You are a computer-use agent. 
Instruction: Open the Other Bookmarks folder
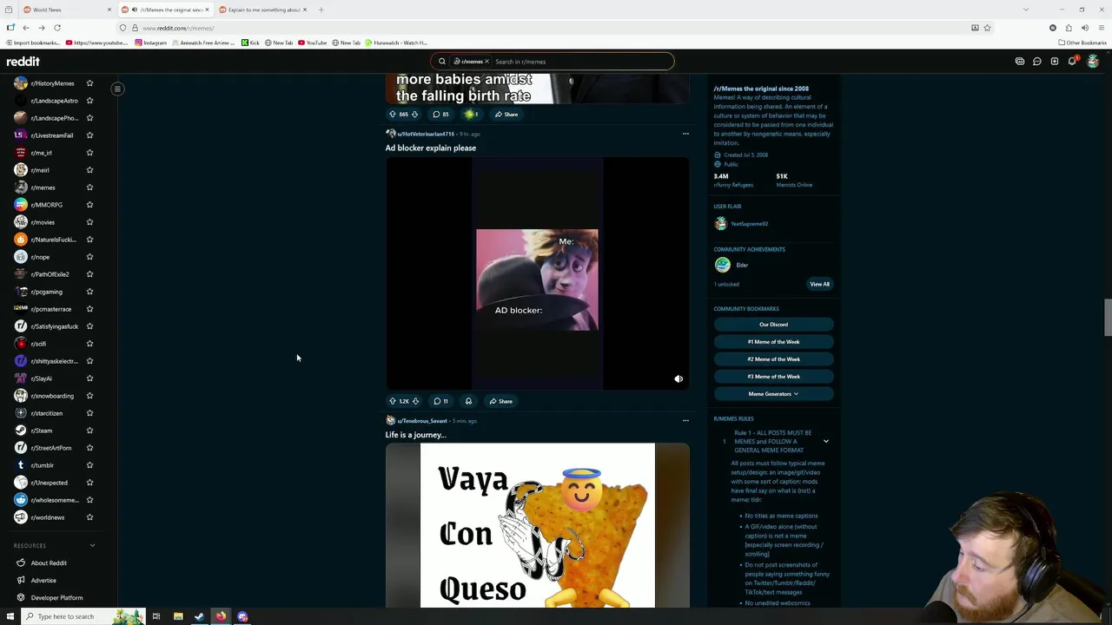tap(1082, 43)
